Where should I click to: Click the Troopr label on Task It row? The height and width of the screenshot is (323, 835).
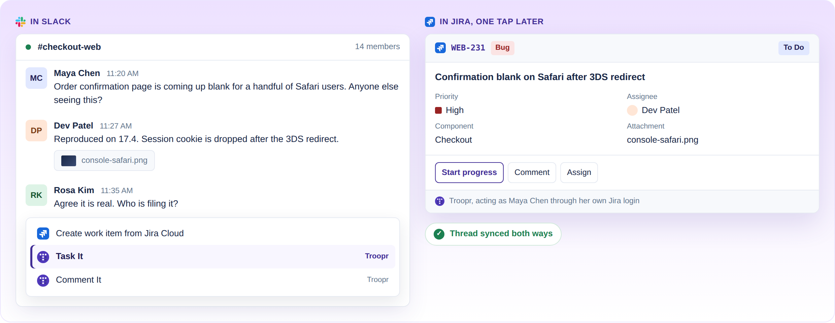[x=377, y=256]
